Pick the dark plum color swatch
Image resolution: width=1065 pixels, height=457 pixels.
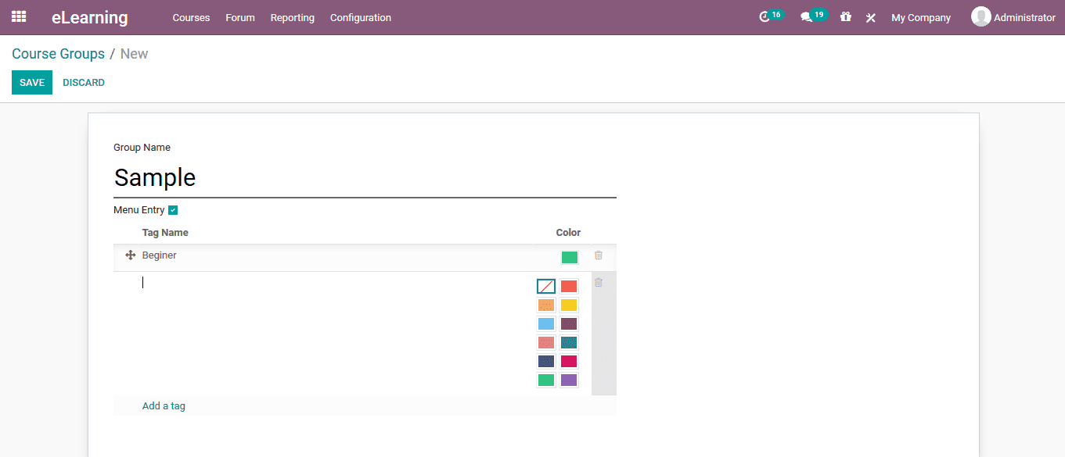tap(569, 324)
